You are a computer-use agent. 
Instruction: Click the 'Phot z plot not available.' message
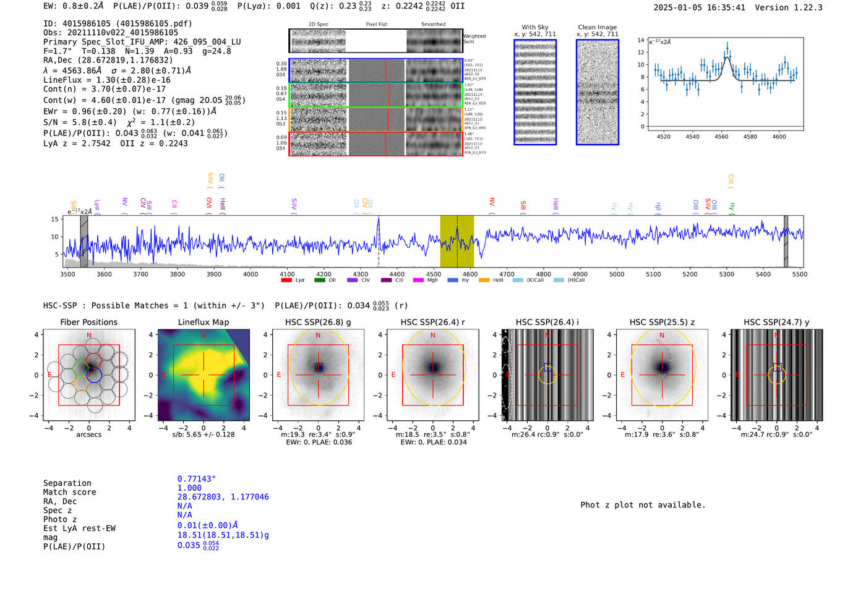tap(643, 505)
